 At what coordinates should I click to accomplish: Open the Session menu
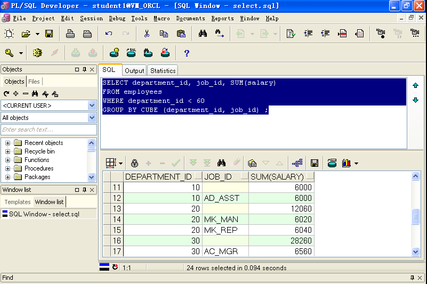[x=91, y=18]
